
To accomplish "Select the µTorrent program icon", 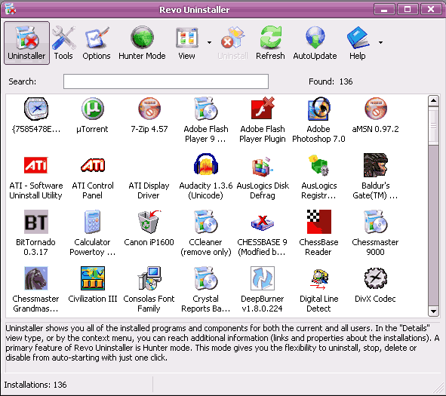I will (x=92, y=109).
